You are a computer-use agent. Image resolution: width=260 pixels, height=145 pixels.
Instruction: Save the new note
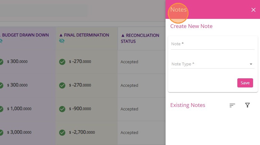tap(245, 83)
